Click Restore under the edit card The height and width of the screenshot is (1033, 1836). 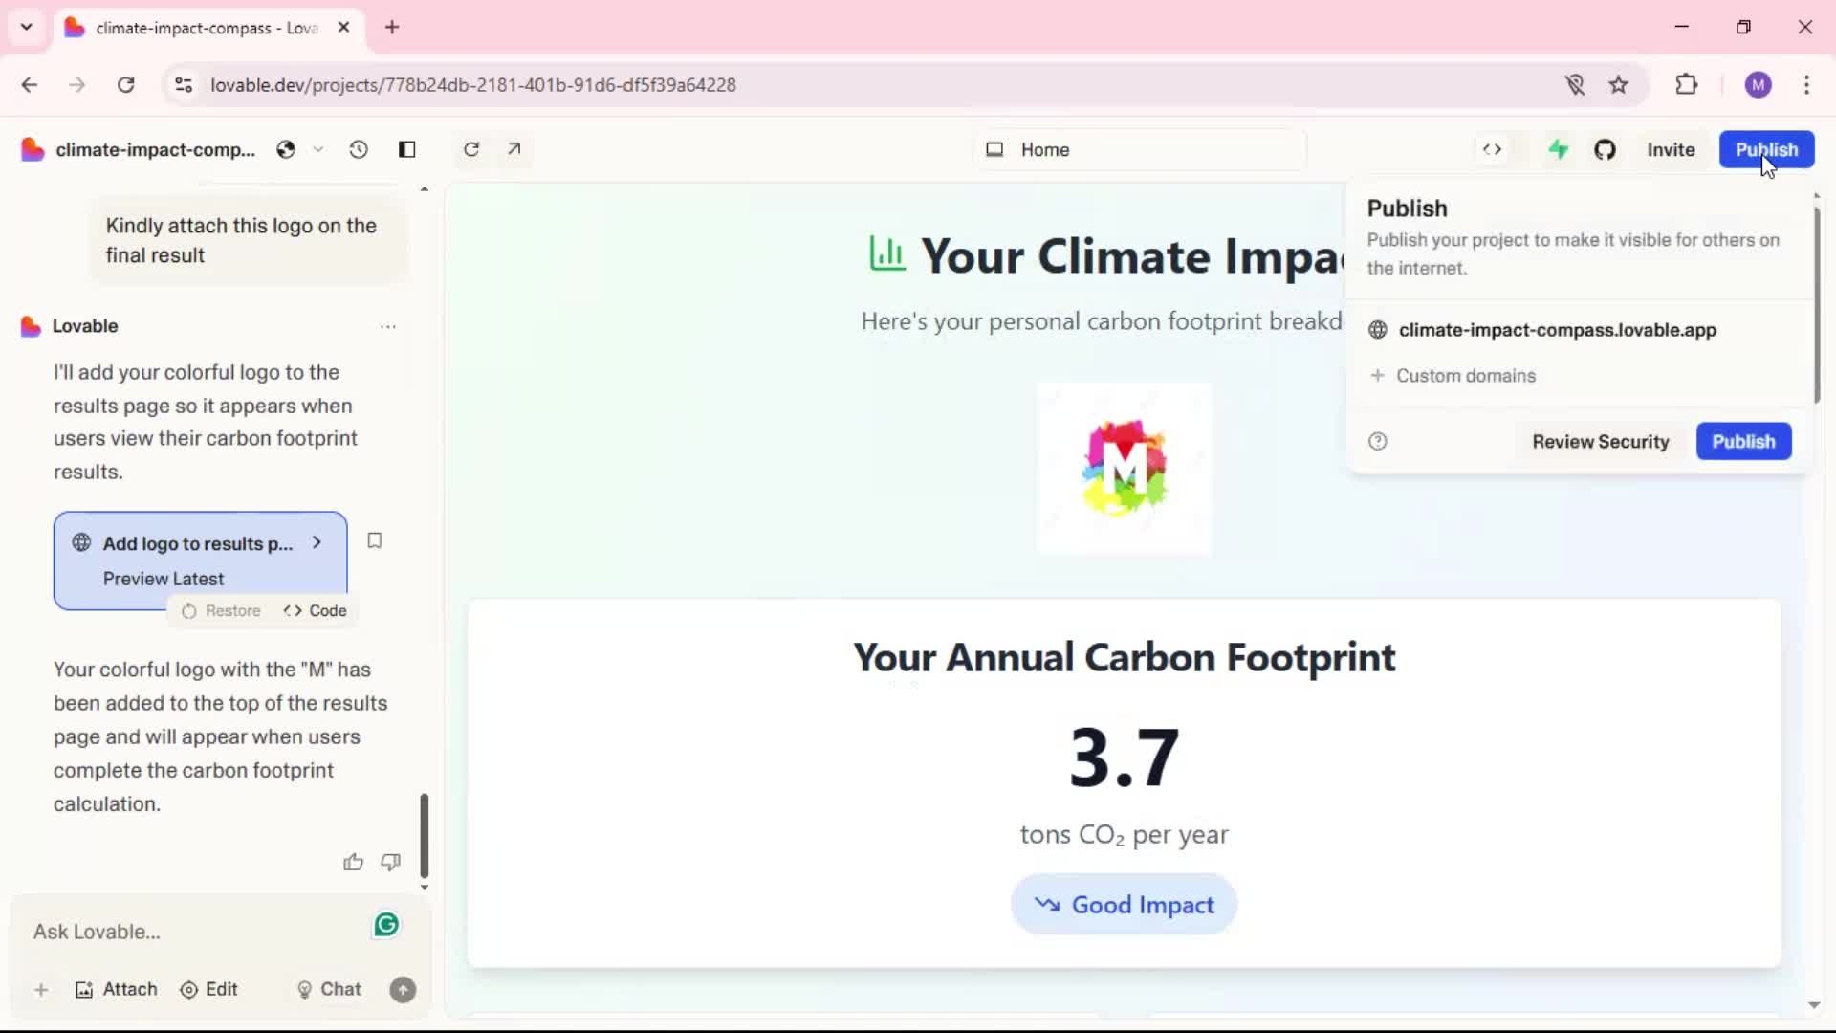click(221, 610)
